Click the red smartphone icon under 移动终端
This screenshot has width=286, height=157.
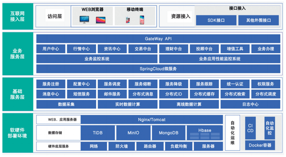[x=142, y=20]
